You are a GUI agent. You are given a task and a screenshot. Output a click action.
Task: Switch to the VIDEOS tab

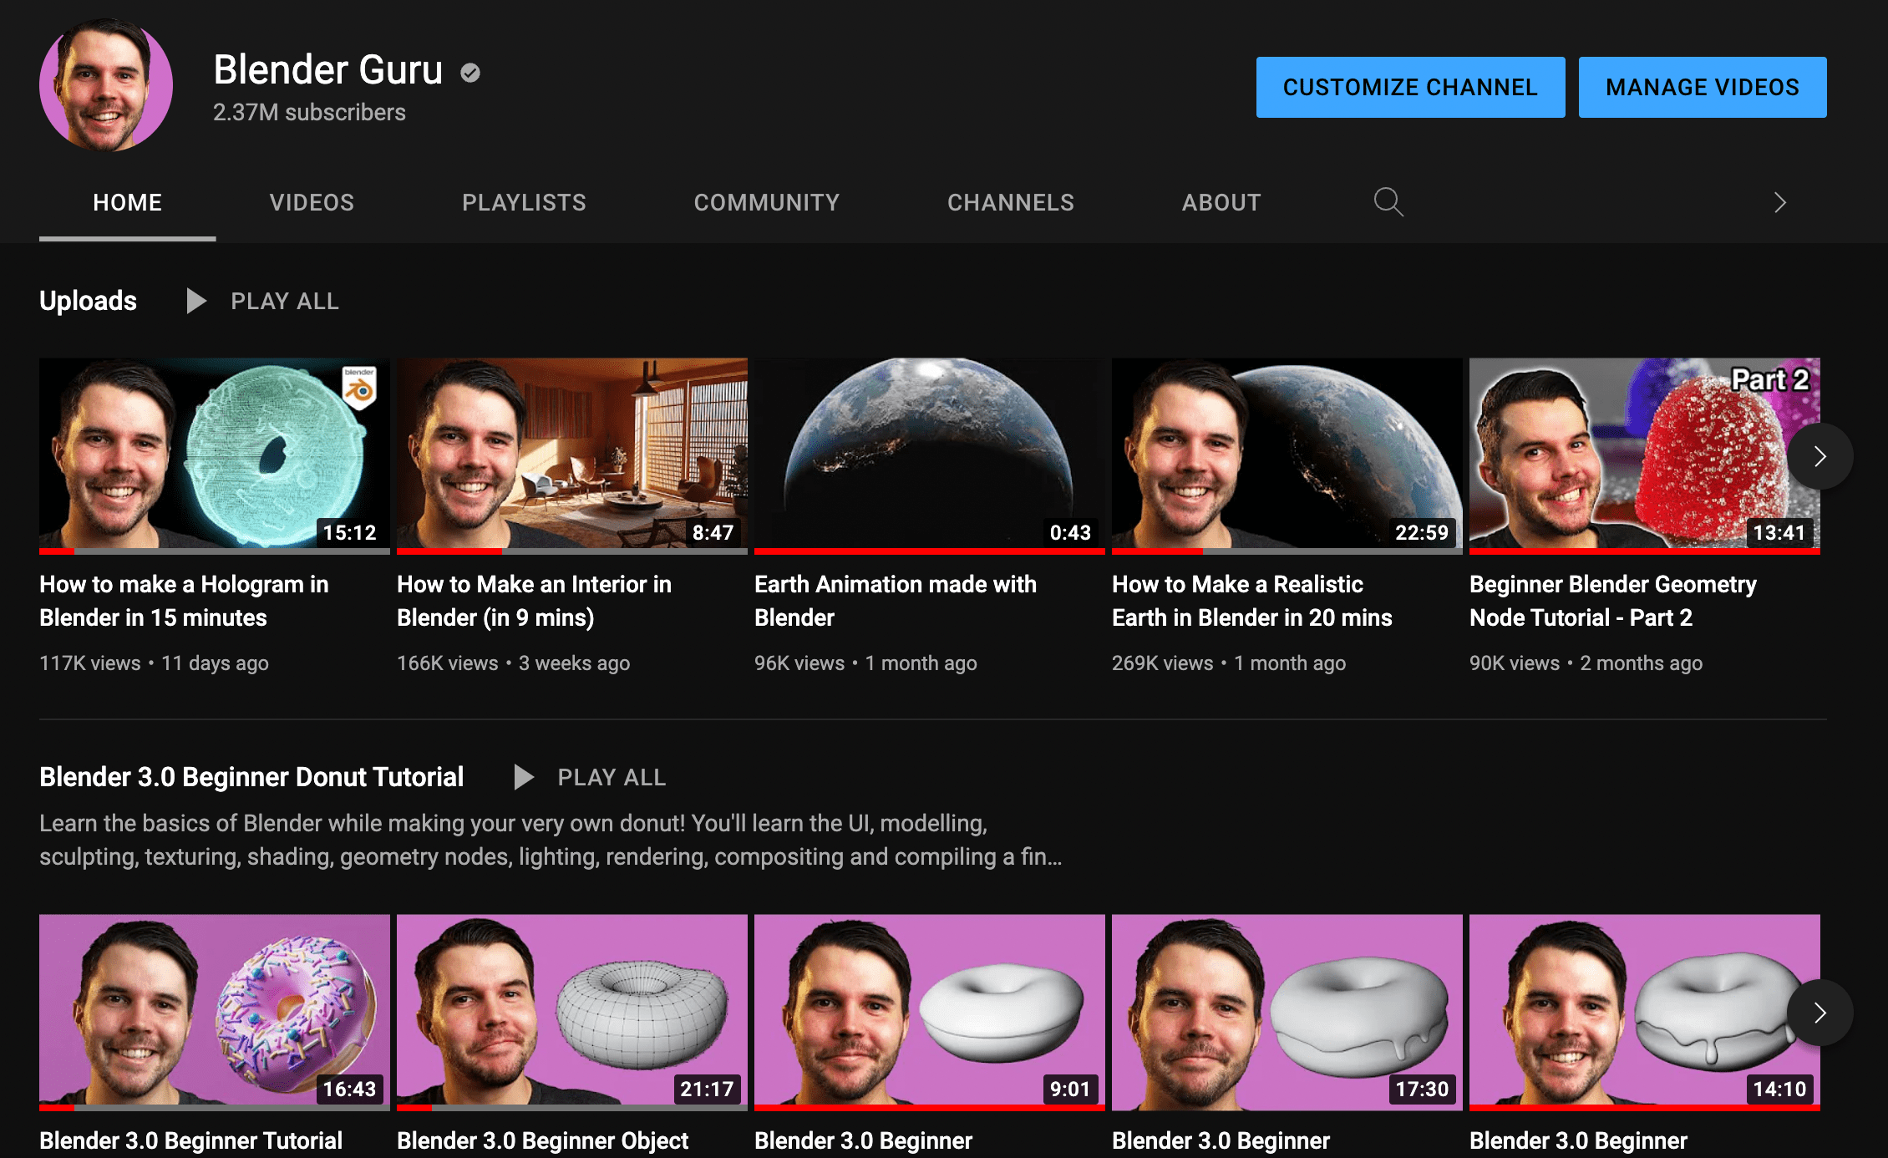tap(312, 201)
